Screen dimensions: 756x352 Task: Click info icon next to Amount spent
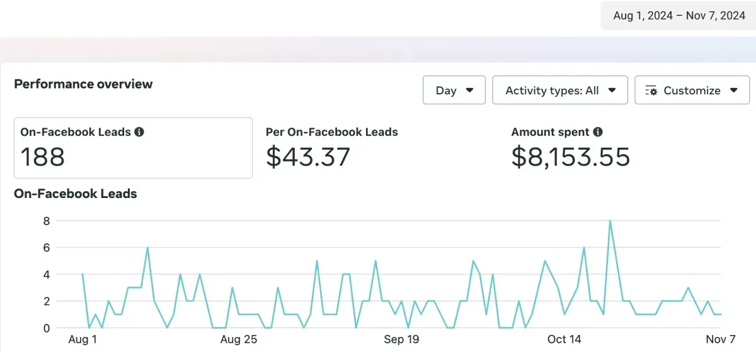point(598,132)
